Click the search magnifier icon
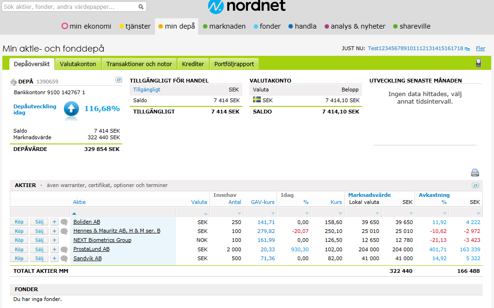The height and width of the screenshot is (308, 494). 141,7
